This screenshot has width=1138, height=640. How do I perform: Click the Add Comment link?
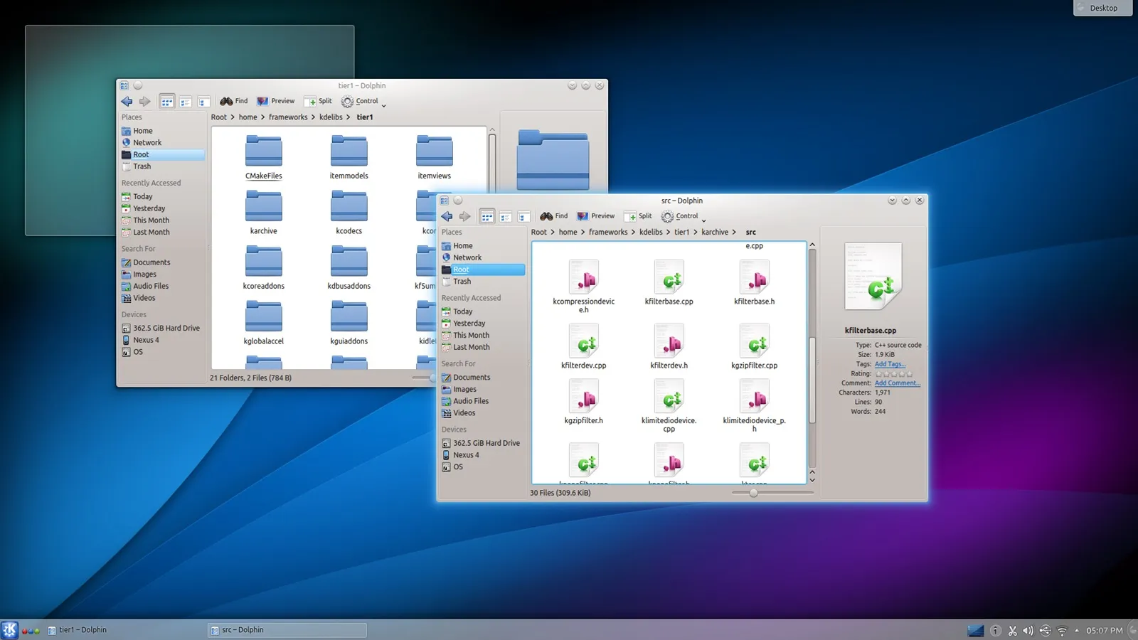pos(897,383)
